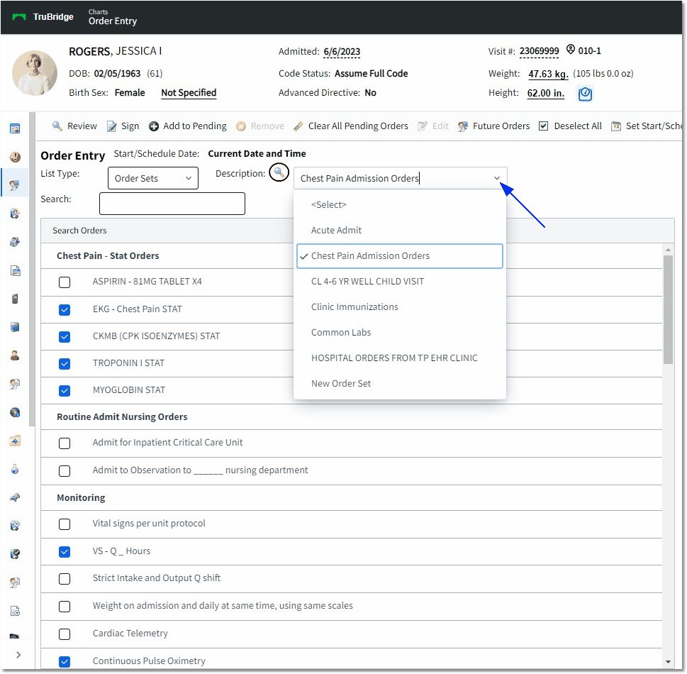Click the lab flask sidebar icon

(x=15, y=469)
